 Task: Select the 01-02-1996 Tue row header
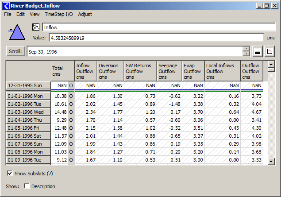(x=28, y=104)
